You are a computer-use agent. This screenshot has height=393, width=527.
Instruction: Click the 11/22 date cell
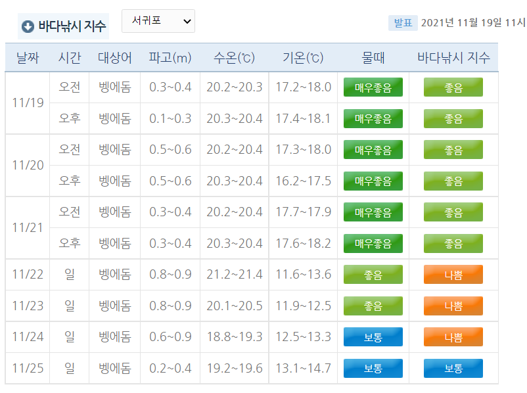tap(28, 274)
